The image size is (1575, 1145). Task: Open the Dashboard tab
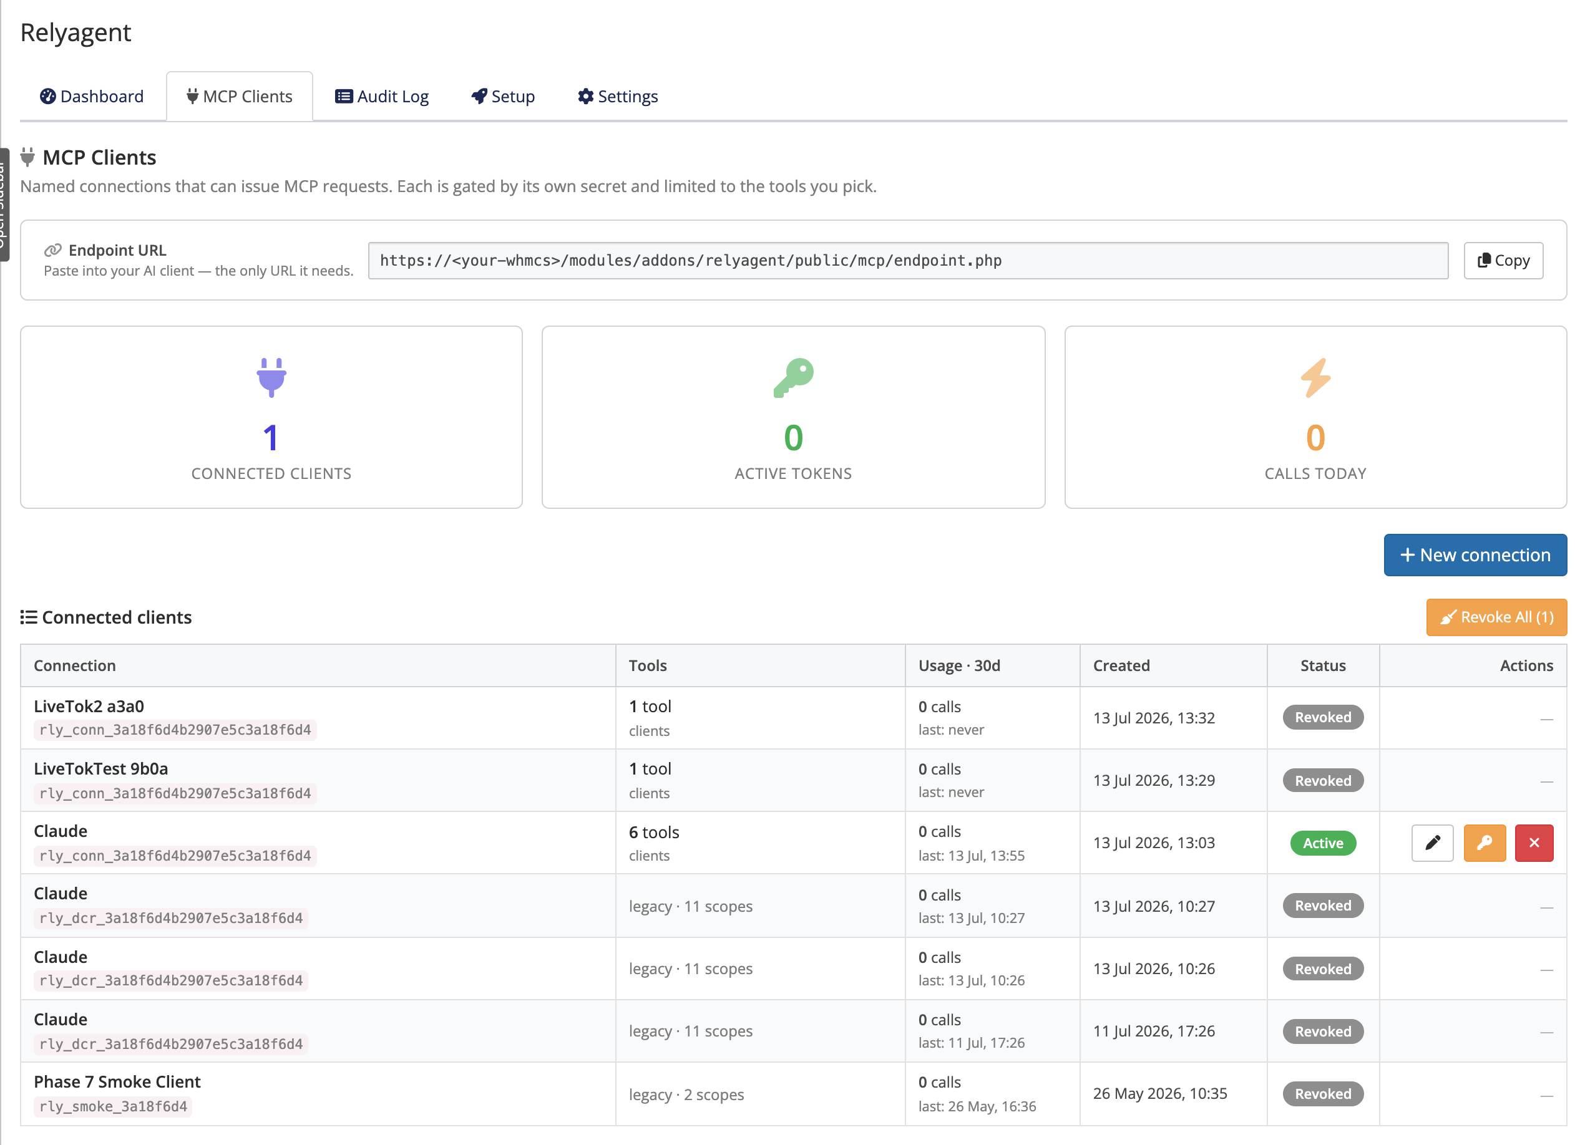coord(92,96)
